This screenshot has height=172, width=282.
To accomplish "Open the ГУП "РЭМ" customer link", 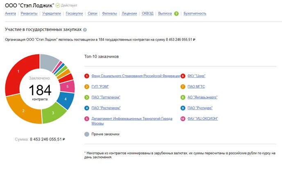I will (x=100, y=87).
